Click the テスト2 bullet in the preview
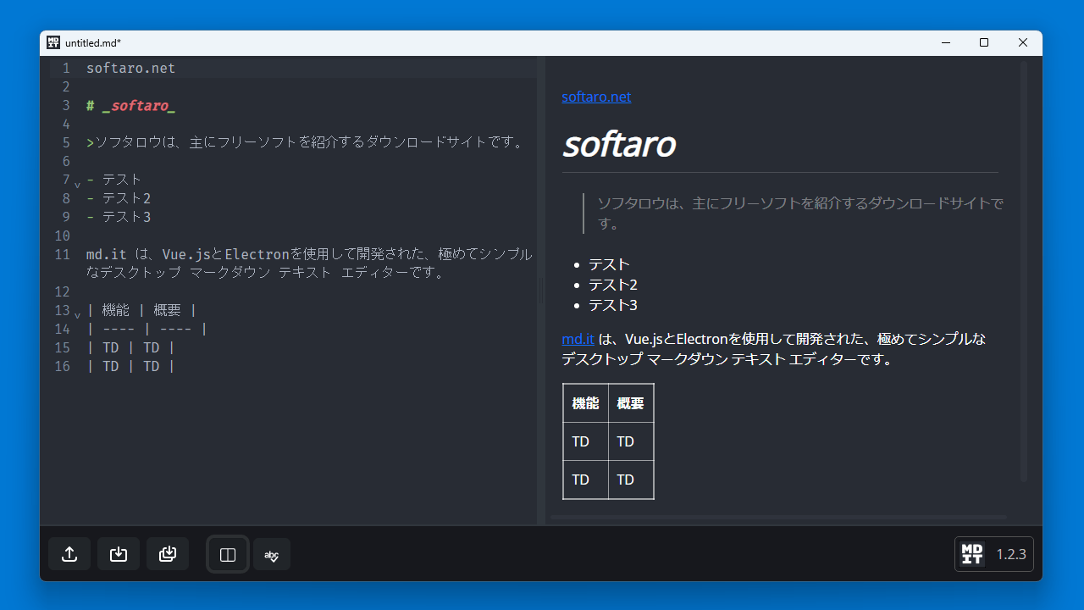The image size is (1084, 610). pos(613,285)
